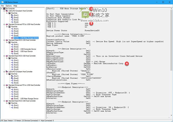Open the Options menu
Image resolution: width=173 pixels, height=122 pixels.
click(8, 6)
